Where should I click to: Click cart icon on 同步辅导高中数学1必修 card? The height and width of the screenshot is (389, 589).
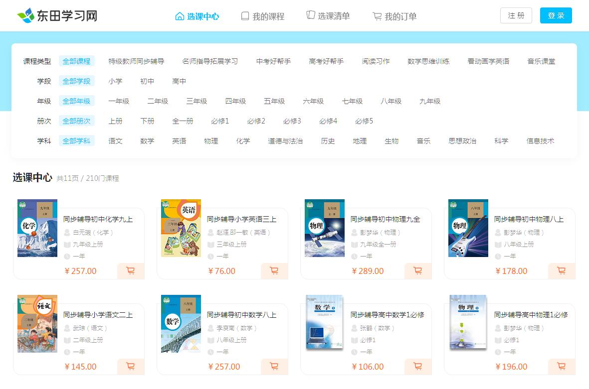point(418,367)
